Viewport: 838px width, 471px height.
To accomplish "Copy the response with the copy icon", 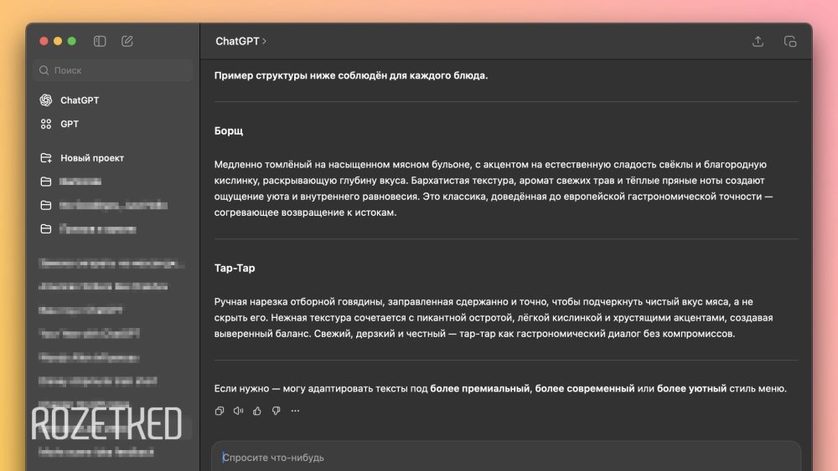I will click(x=220, y=411).
